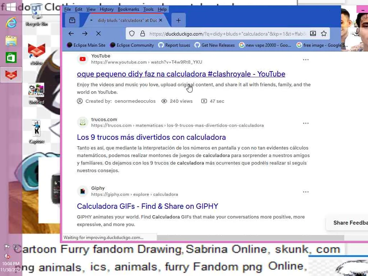Click the muted volume tray icon
Viewport: 368px width, 276px height.
click(7, 256)
